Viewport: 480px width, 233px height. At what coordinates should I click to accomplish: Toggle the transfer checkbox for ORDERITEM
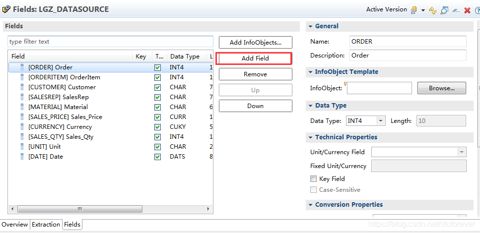pos(158,77)
